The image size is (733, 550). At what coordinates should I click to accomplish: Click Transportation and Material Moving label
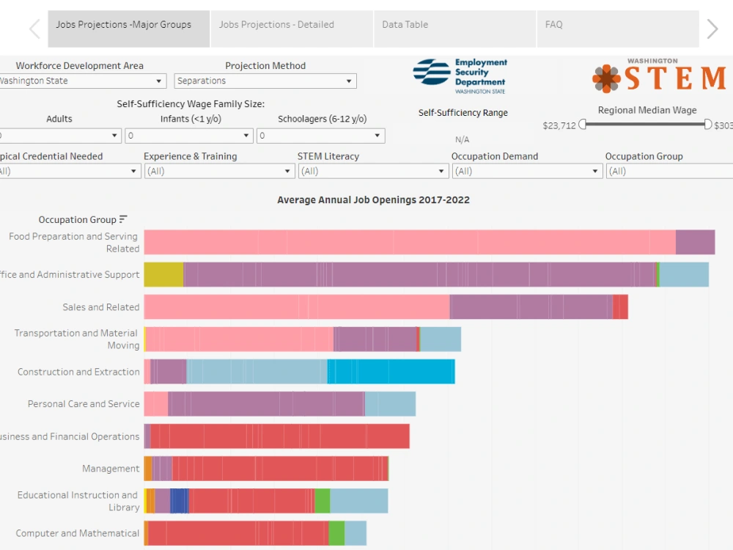point(77,339)
